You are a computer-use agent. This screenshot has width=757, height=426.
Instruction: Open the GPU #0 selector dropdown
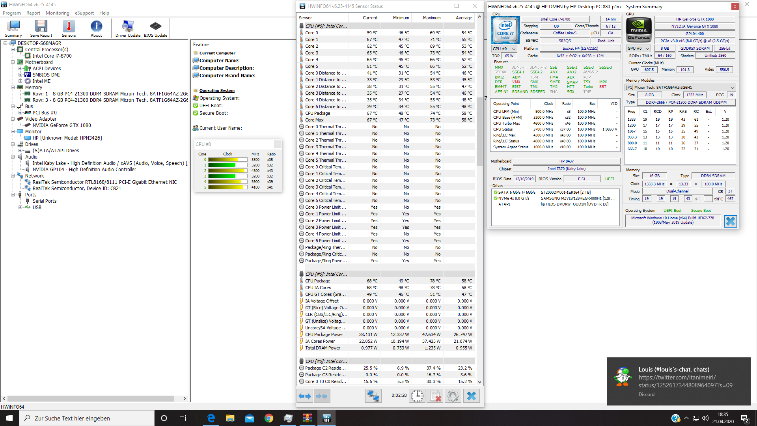click(x=638, y=49)
